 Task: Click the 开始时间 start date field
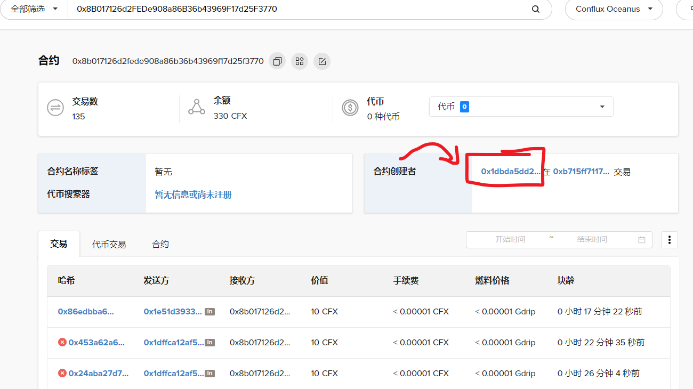pyautogui.click(x=510, y=240)
